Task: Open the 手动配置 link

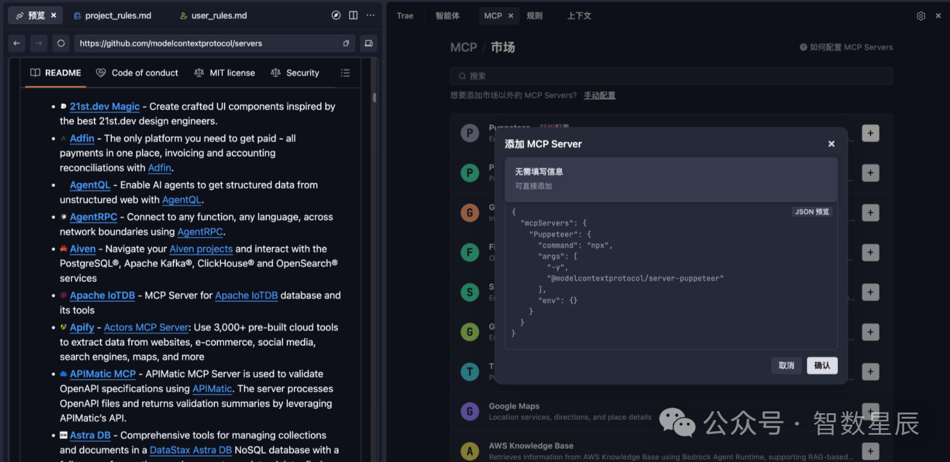Action: [599, 95]
